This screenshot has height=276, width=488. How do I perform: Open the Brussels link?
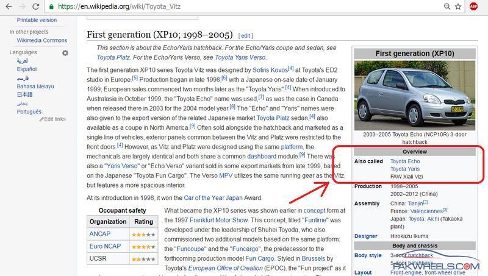coord(314,258)
